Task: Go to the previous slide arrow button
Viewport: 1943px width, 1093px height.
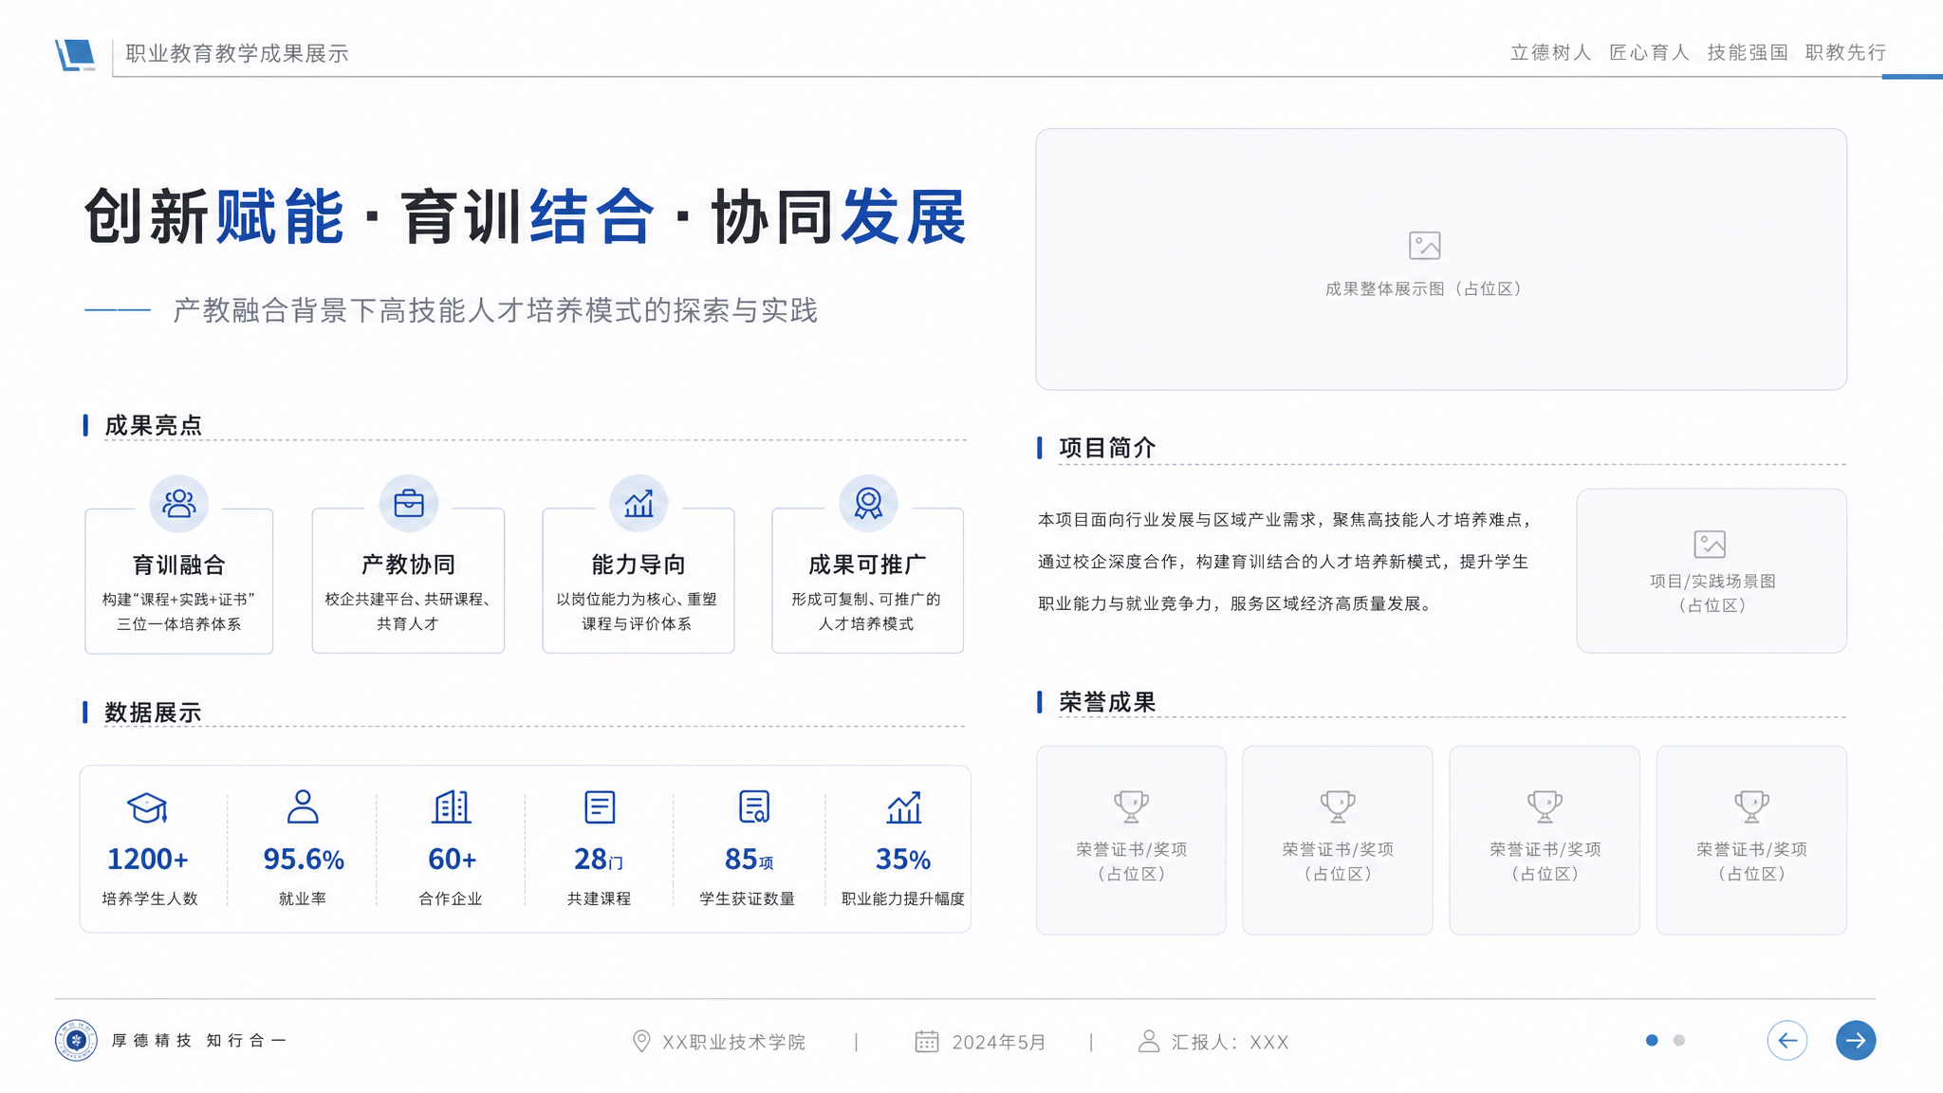Action: point(1787,1040)
